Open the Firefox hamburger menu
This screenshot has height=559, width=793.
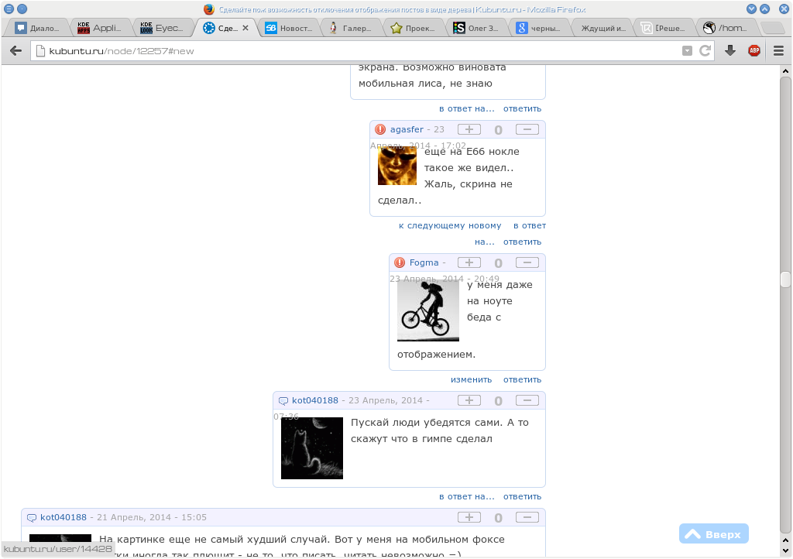pyautogui.click(x=778, y=50)
